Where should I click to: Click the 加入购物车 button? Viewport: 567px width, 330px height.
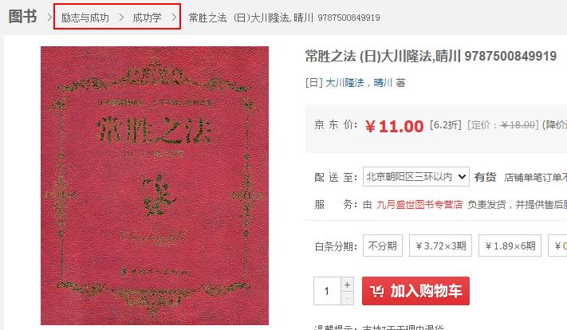coord(415,291)
